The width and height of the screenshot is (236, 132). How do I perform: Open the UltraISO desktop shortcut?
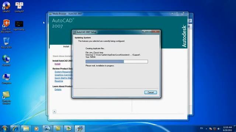coord(6,7)
